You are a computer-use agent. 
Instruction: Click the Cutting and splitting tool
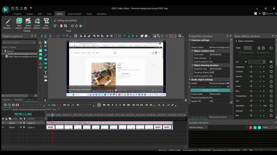pos(65,21)
